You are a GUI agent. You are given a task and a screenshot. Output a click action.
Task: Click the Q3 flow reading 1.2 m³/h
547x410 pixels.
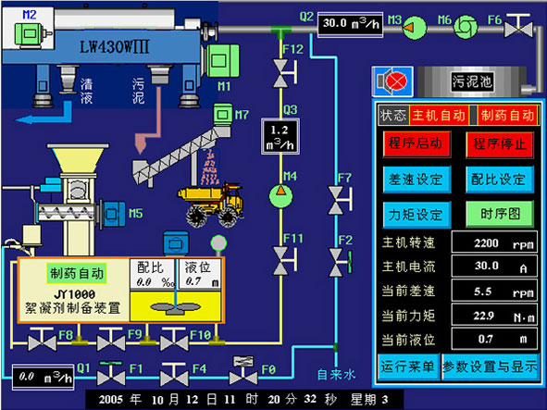(x=280, y=136)
